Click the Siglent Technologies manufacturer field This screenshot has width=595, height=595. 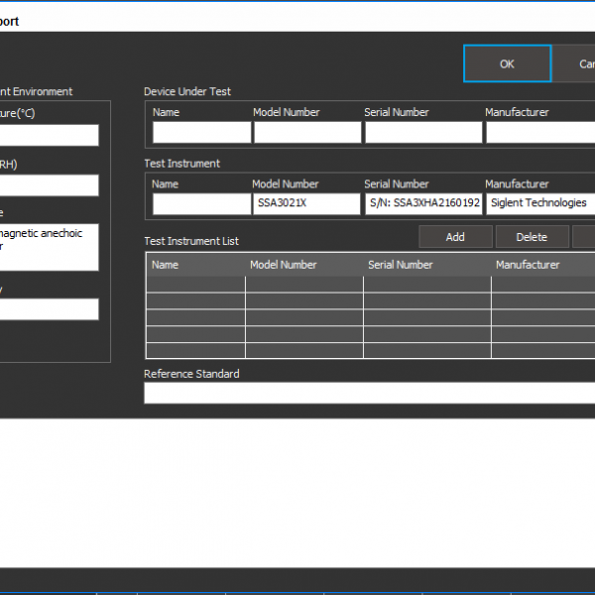pyautogui.click(x=540, y=203)
